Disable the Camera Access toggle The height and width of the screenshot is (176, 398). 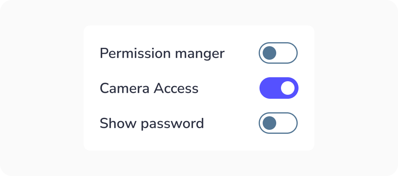[x=279, y=88]
